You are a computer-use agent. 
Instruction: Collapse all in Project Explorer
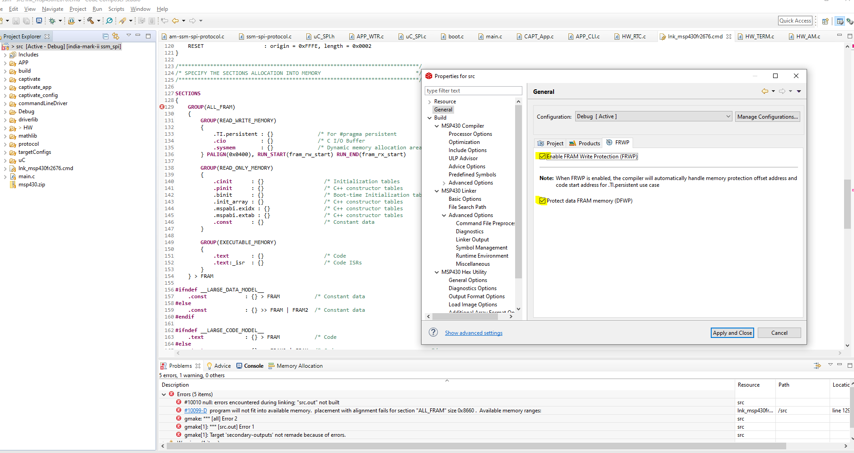pyautogui.click(x=105, y=36)
